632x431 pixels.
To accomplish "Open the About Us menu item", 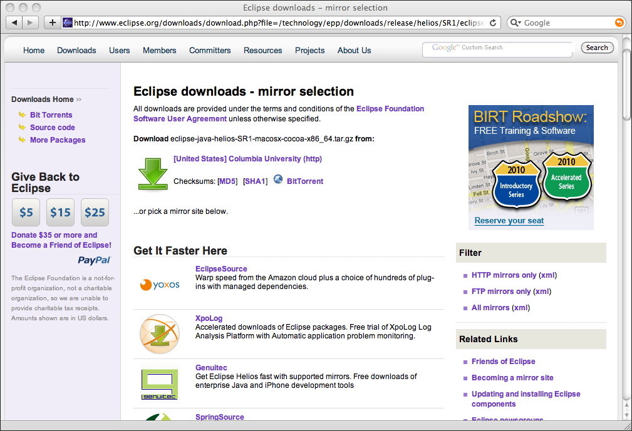I will coord(355,50).
